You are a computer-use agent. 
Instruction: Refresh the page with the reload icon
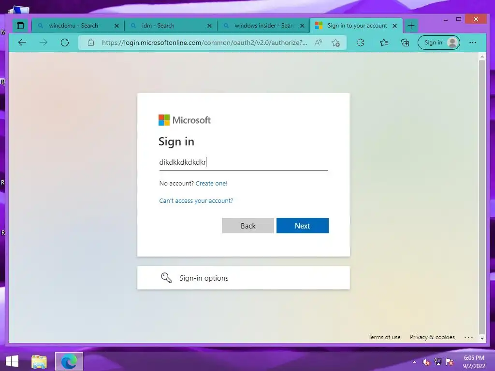65,43
